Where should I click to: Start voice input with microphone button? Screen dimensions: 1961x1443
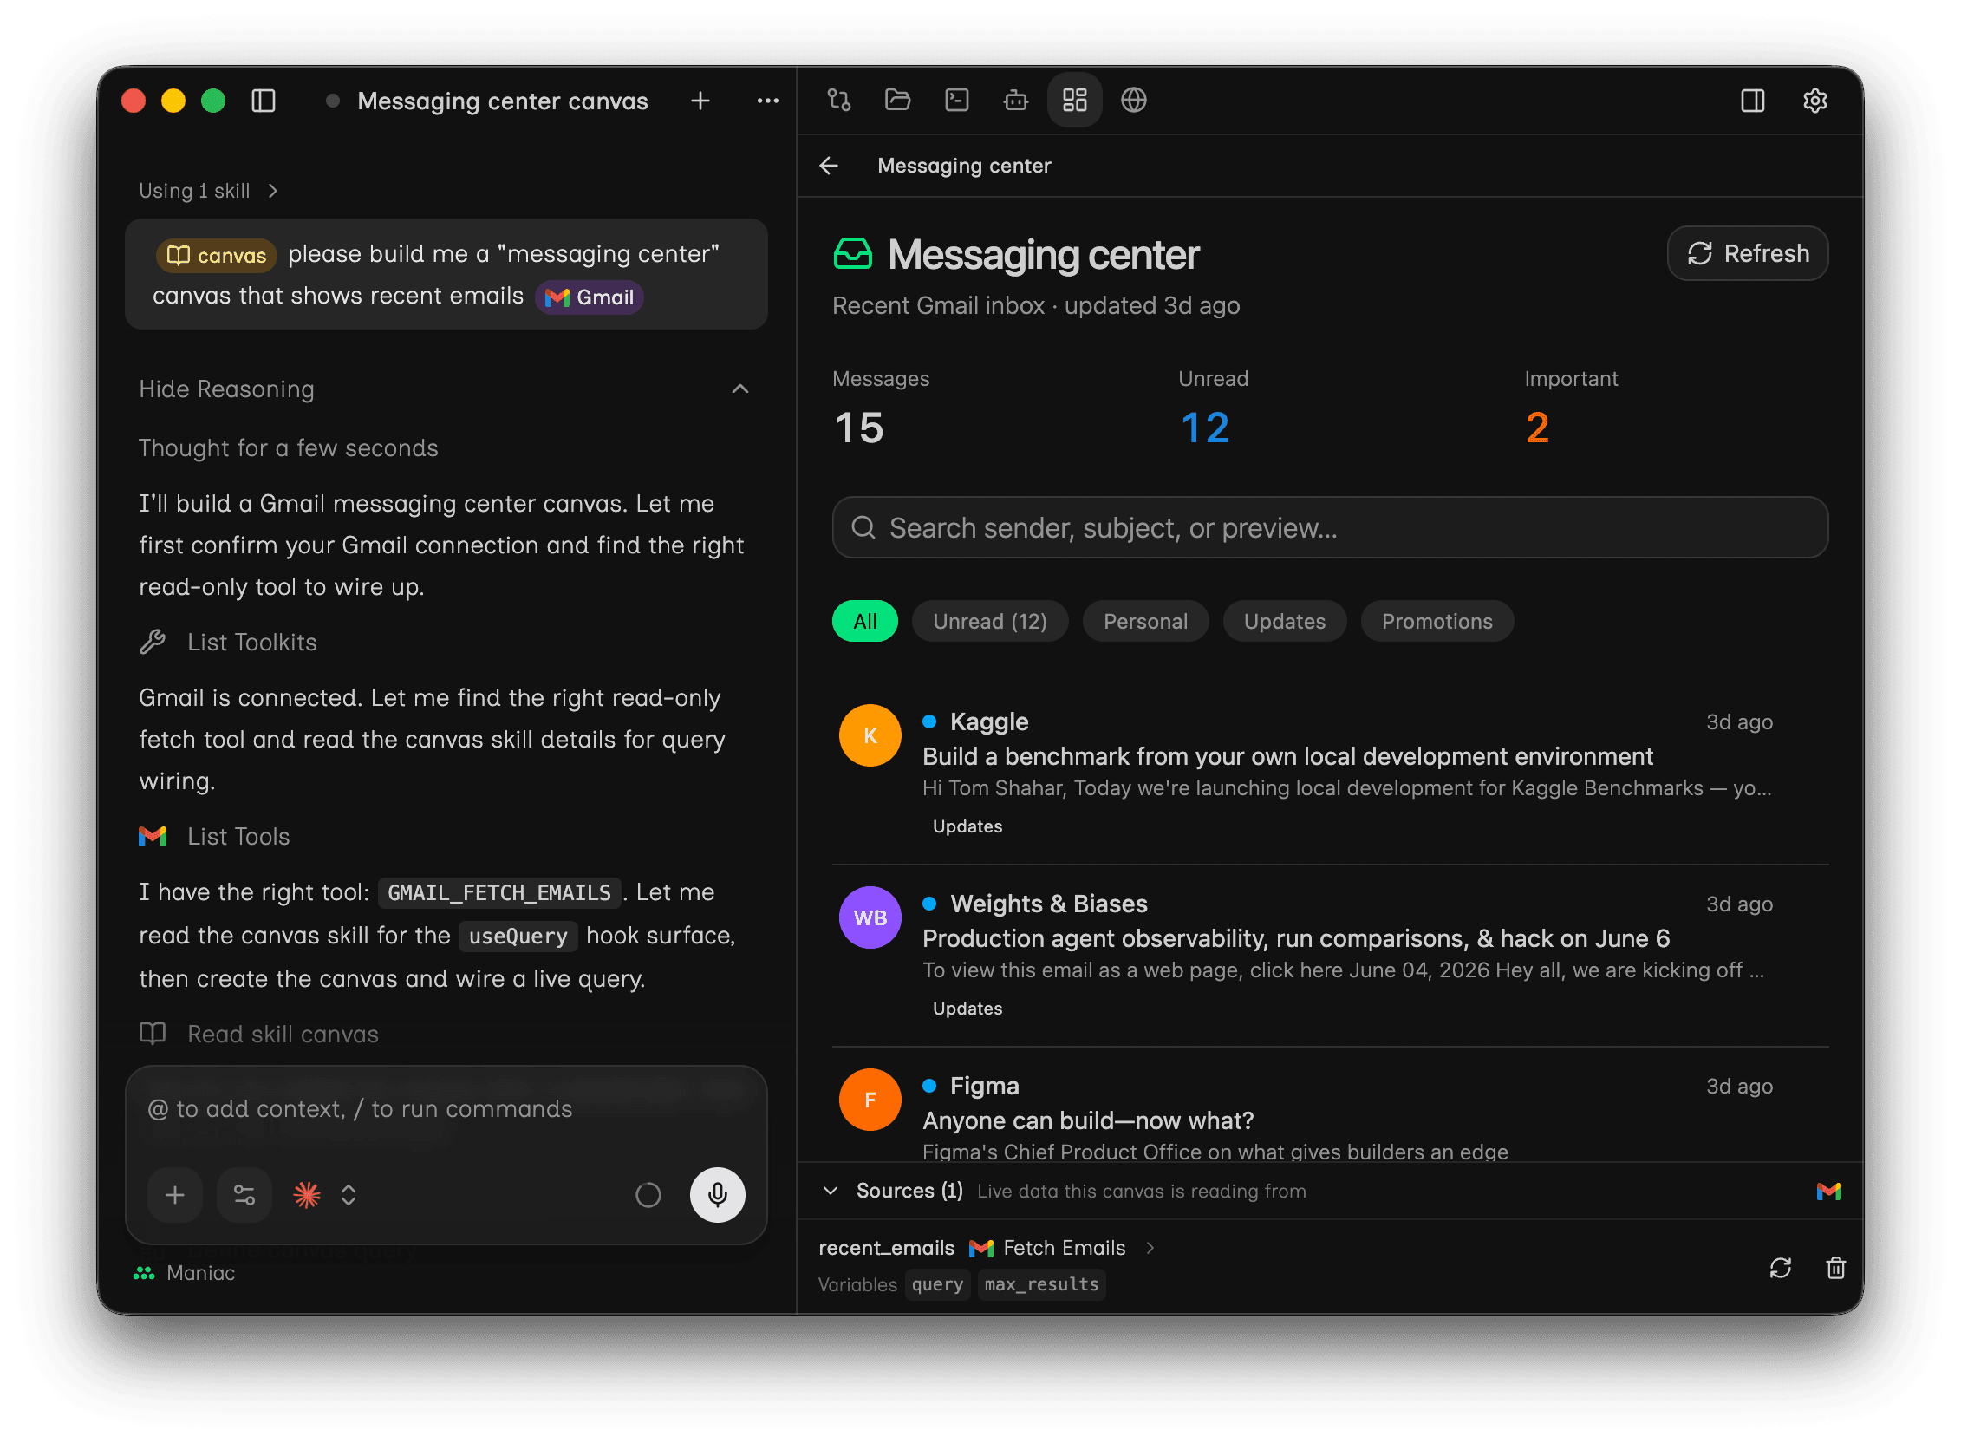717,1194
